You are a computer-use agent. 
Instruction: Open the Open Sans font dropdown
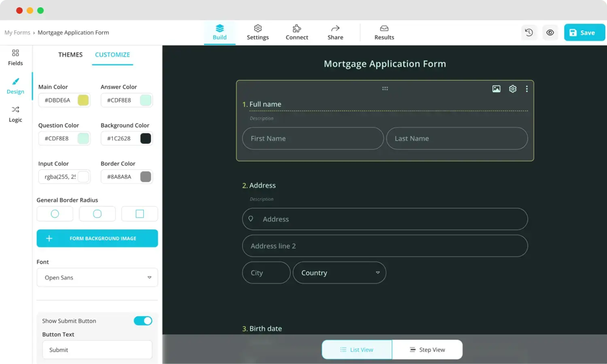click(x=97, y=277)
